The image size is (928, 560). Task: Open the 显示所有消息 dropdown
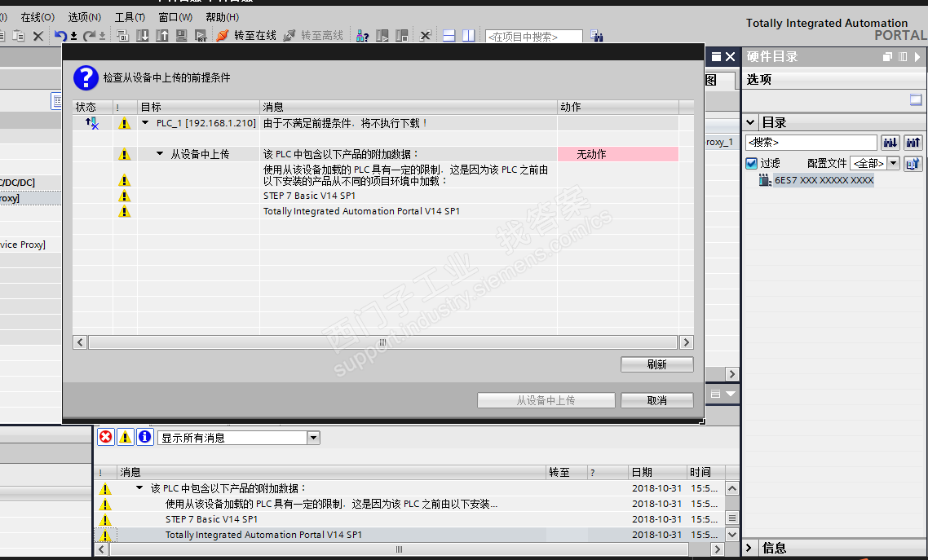tap(313, 438)
